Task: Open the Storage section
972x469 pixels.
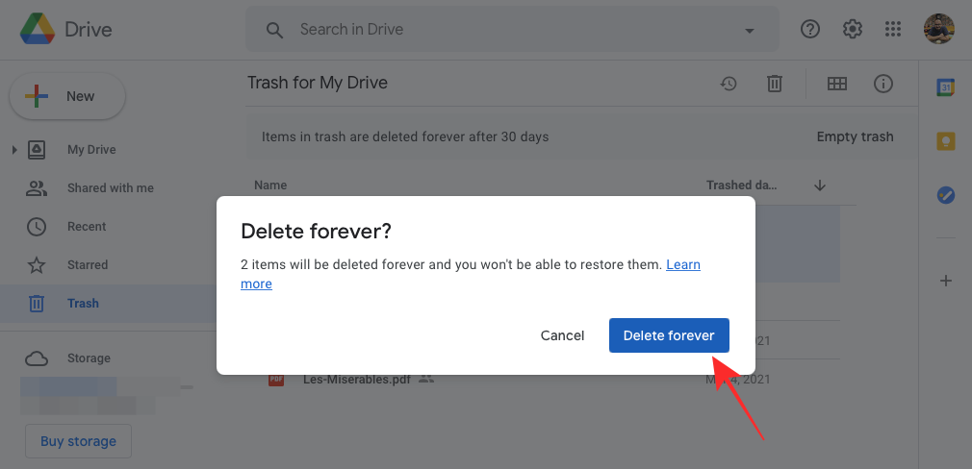Action: pos(89,358)
